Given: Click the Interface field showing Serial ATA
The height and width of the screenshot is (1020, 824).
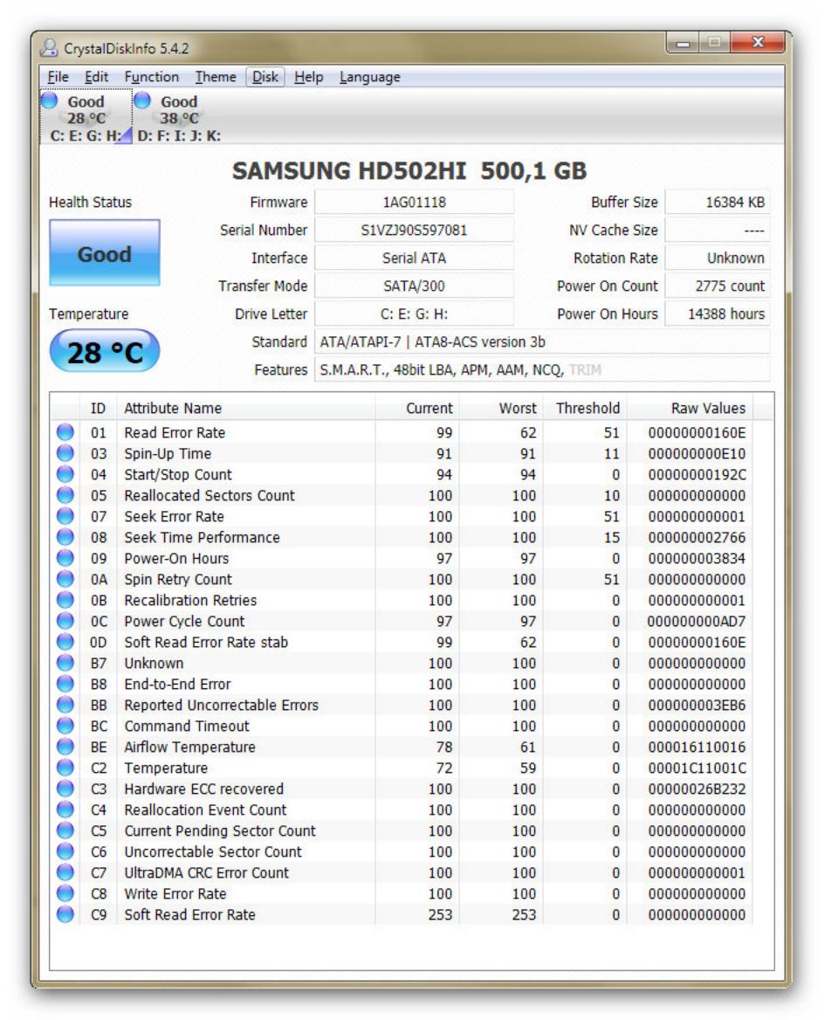Looking at the screenshot, I should coord(415,258).
